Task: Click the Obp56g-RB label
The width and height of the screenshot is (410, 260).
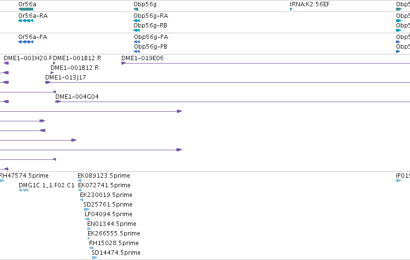Action: click(150, 26)
